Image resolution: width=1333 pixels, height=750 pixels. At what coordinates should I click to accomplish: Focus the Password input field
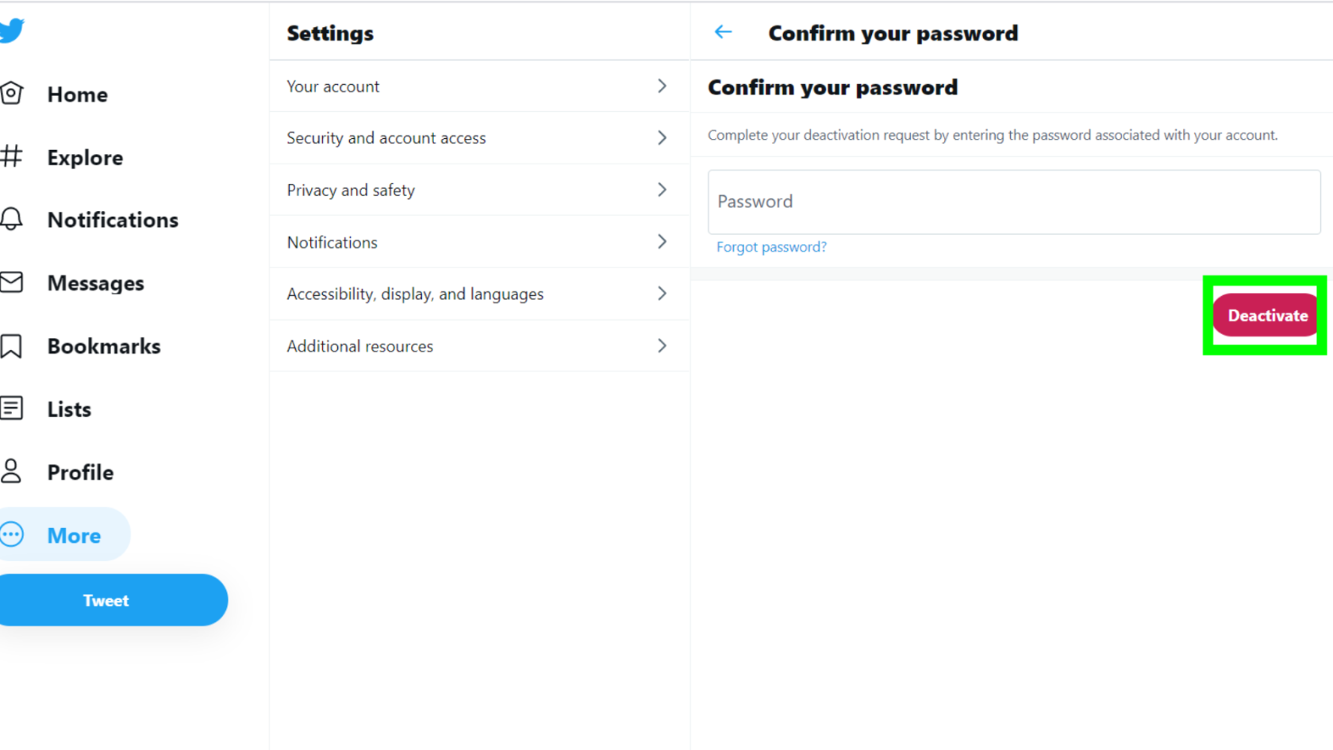point(1014,202)
